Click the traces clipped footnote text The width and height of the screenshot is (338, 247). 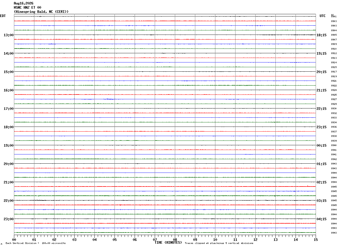point(219,243)
